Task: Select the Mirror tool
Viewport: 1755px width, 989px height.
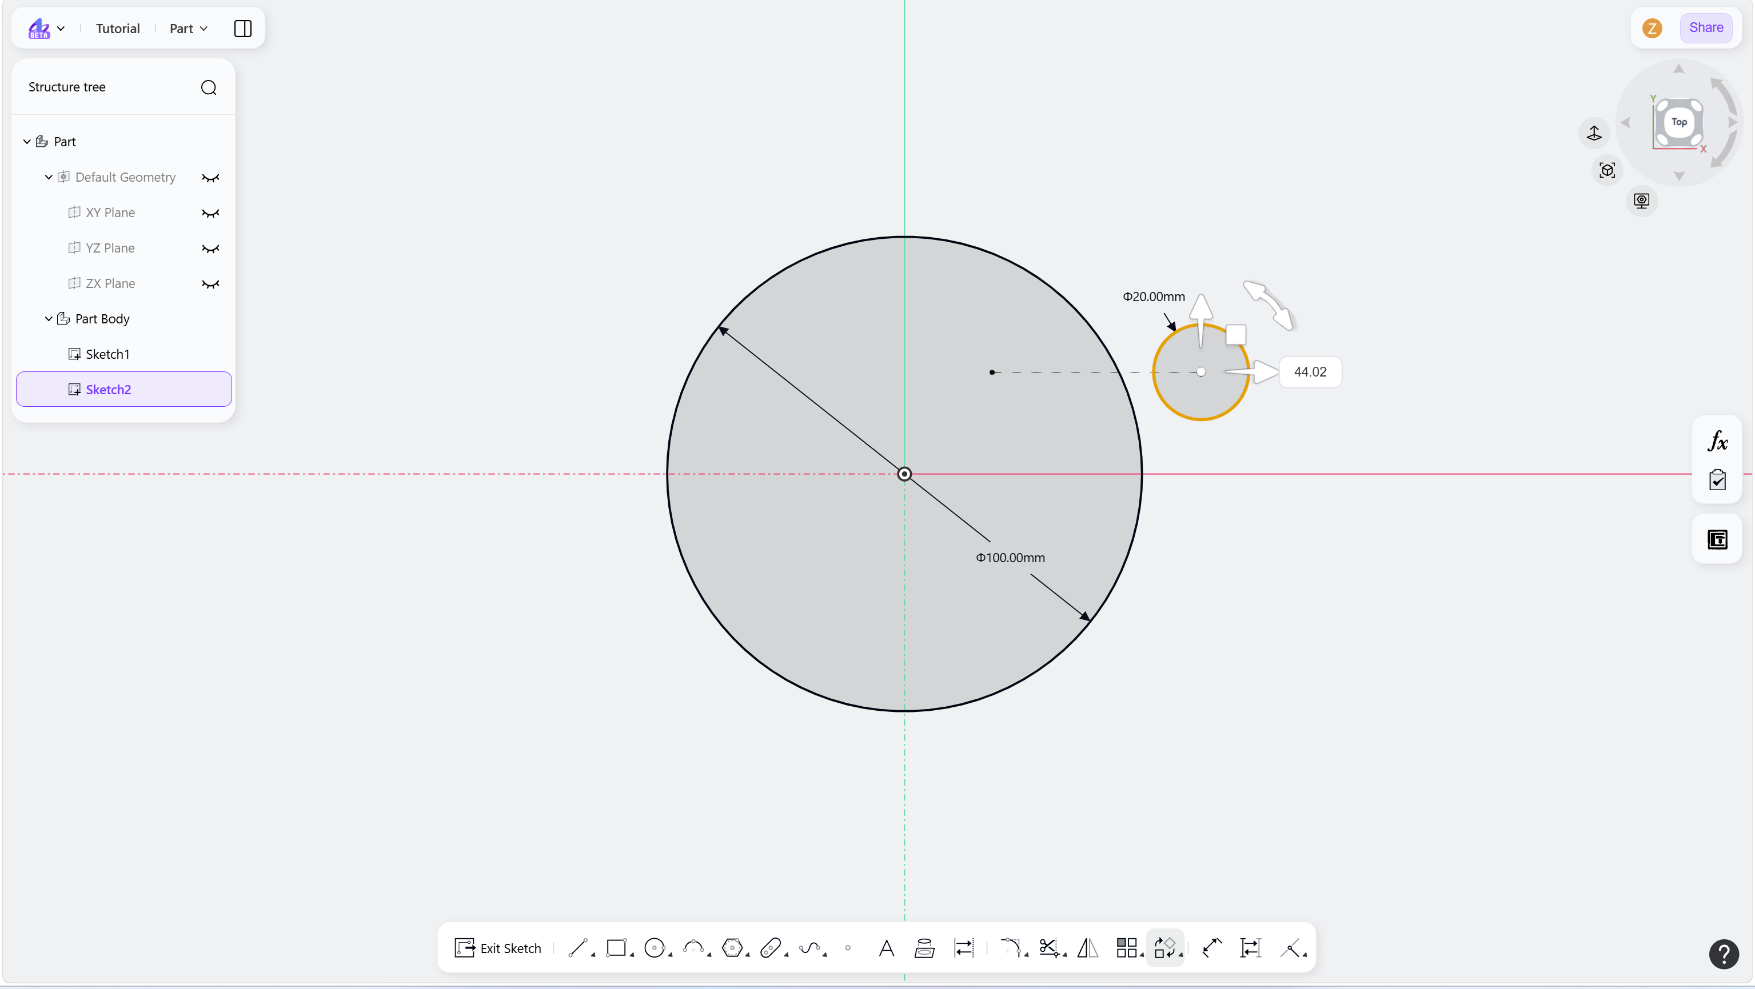Action: pyautogui.click(x=1088, y=947)
